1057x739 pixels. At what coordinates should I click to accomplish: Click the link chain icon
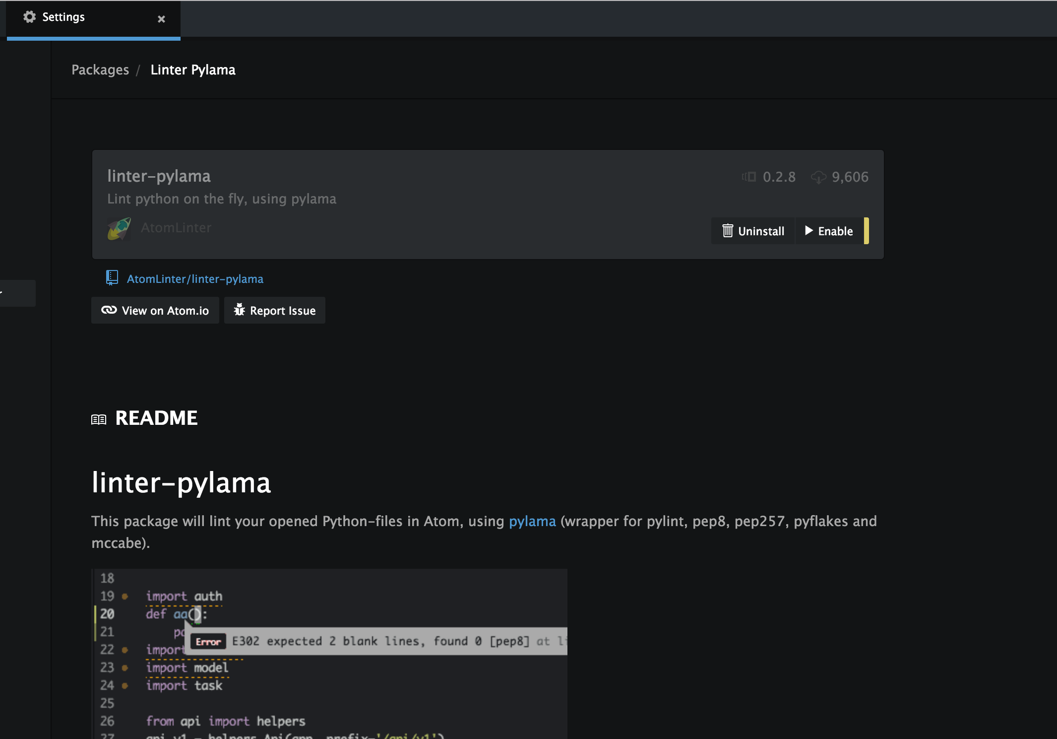pyautogui.click(x=109, y=310)
